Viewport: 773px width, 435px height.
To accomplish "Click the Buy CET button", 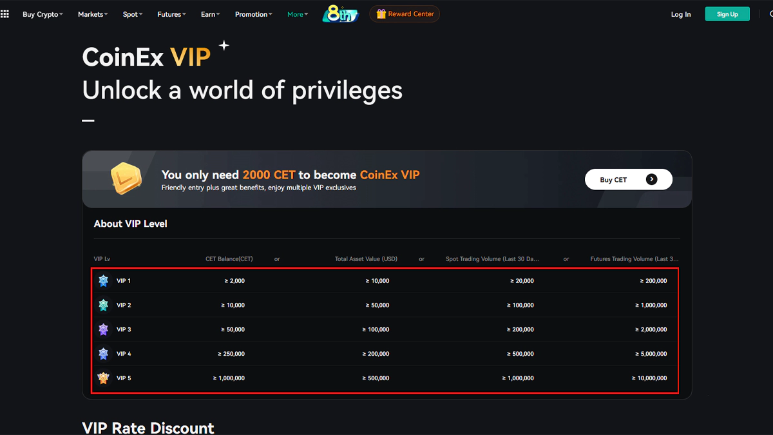I will click(629, 179).
